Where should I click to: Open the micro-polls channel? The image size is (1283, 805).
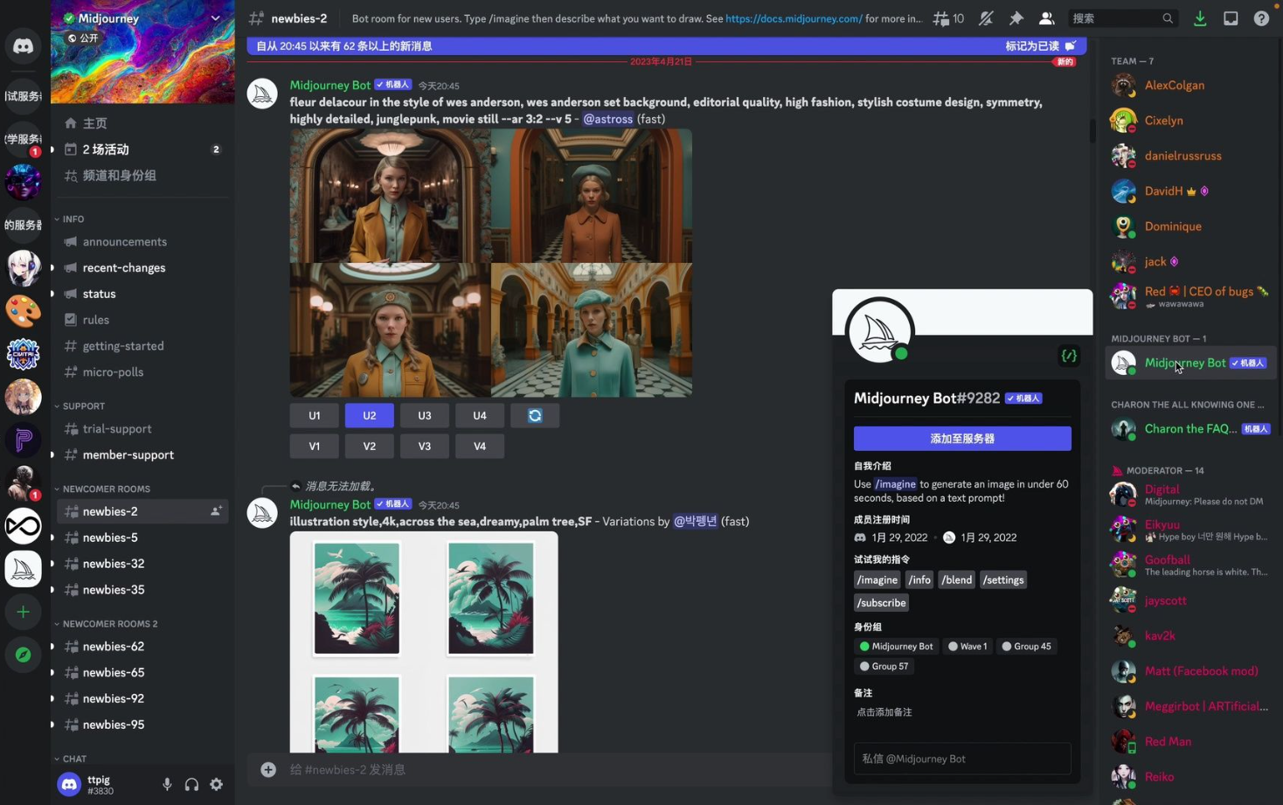(142, 372)
